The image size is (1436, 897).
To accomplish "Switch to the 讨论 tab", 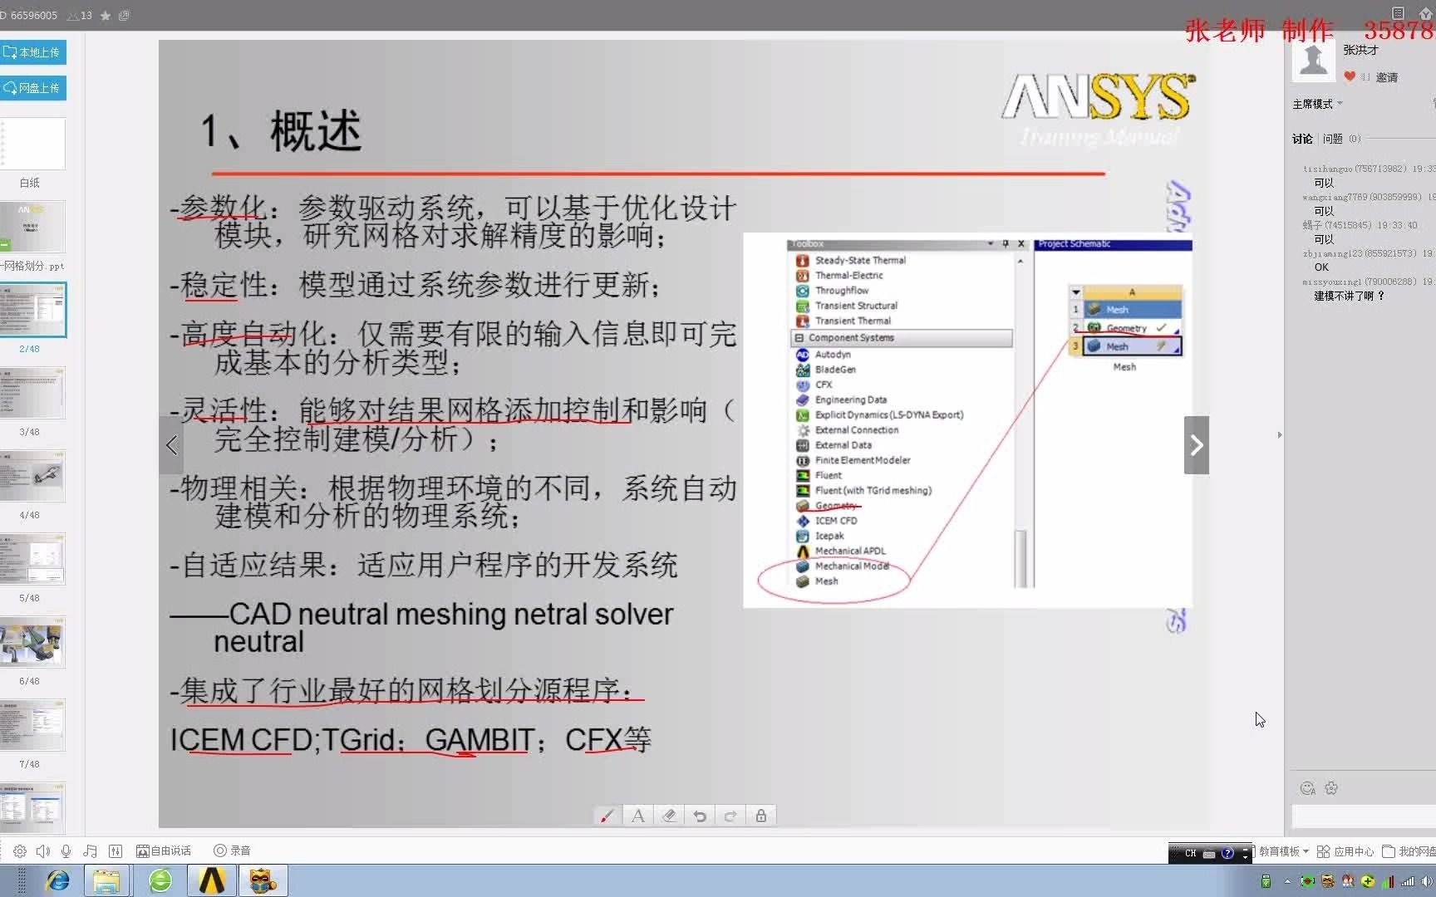I will [1302, 139].
